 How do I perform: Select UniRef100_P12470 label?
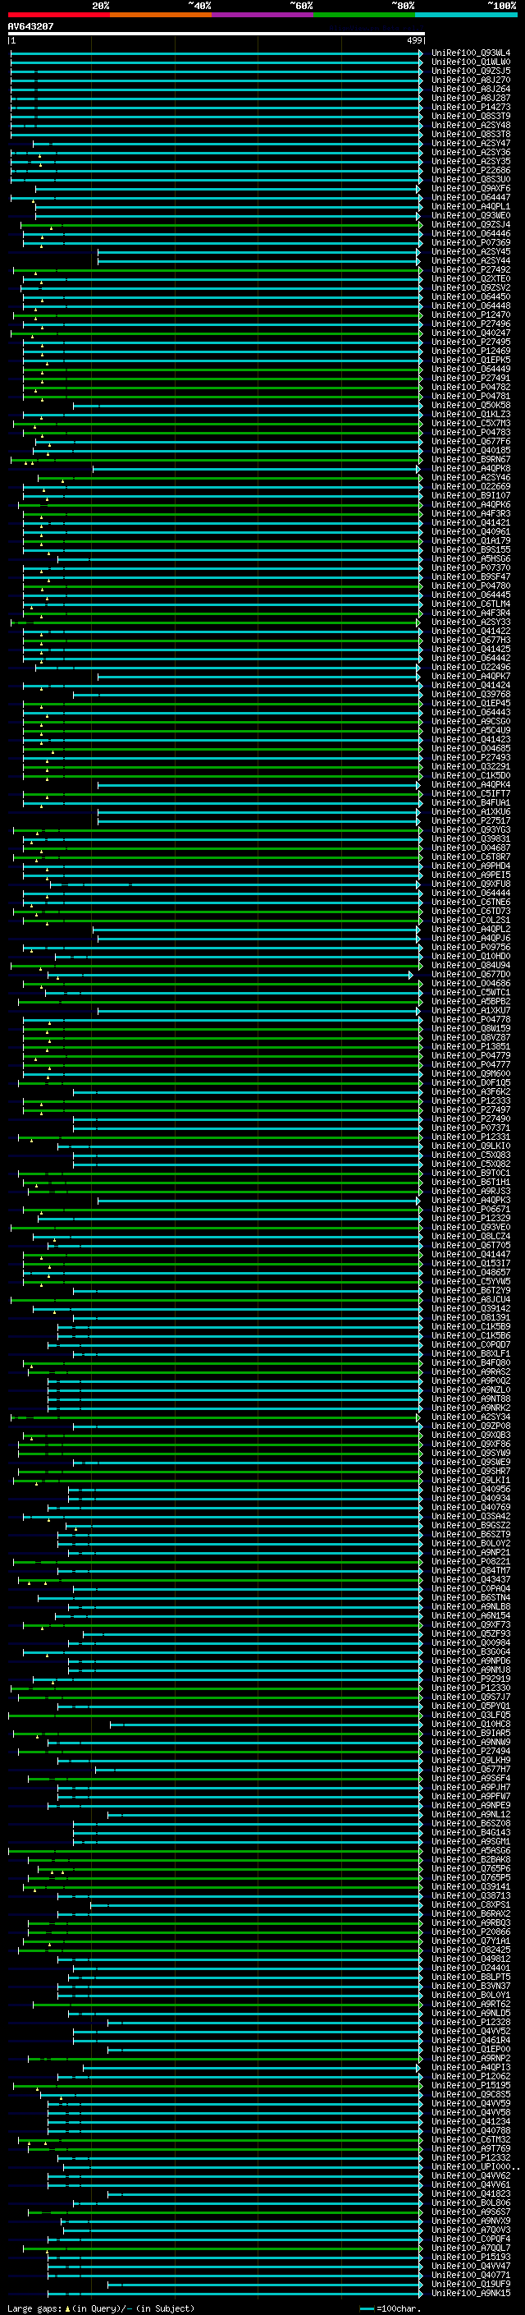pos(470,315)
